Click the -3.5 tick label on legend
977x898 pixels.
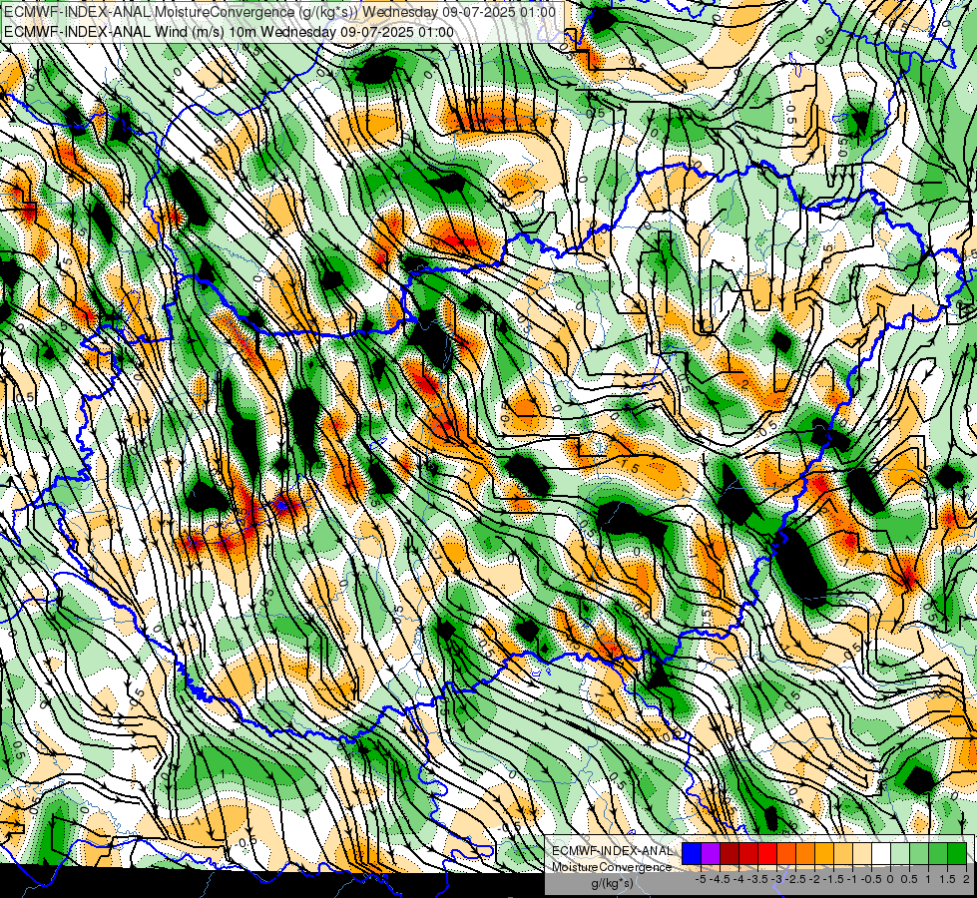758,879
